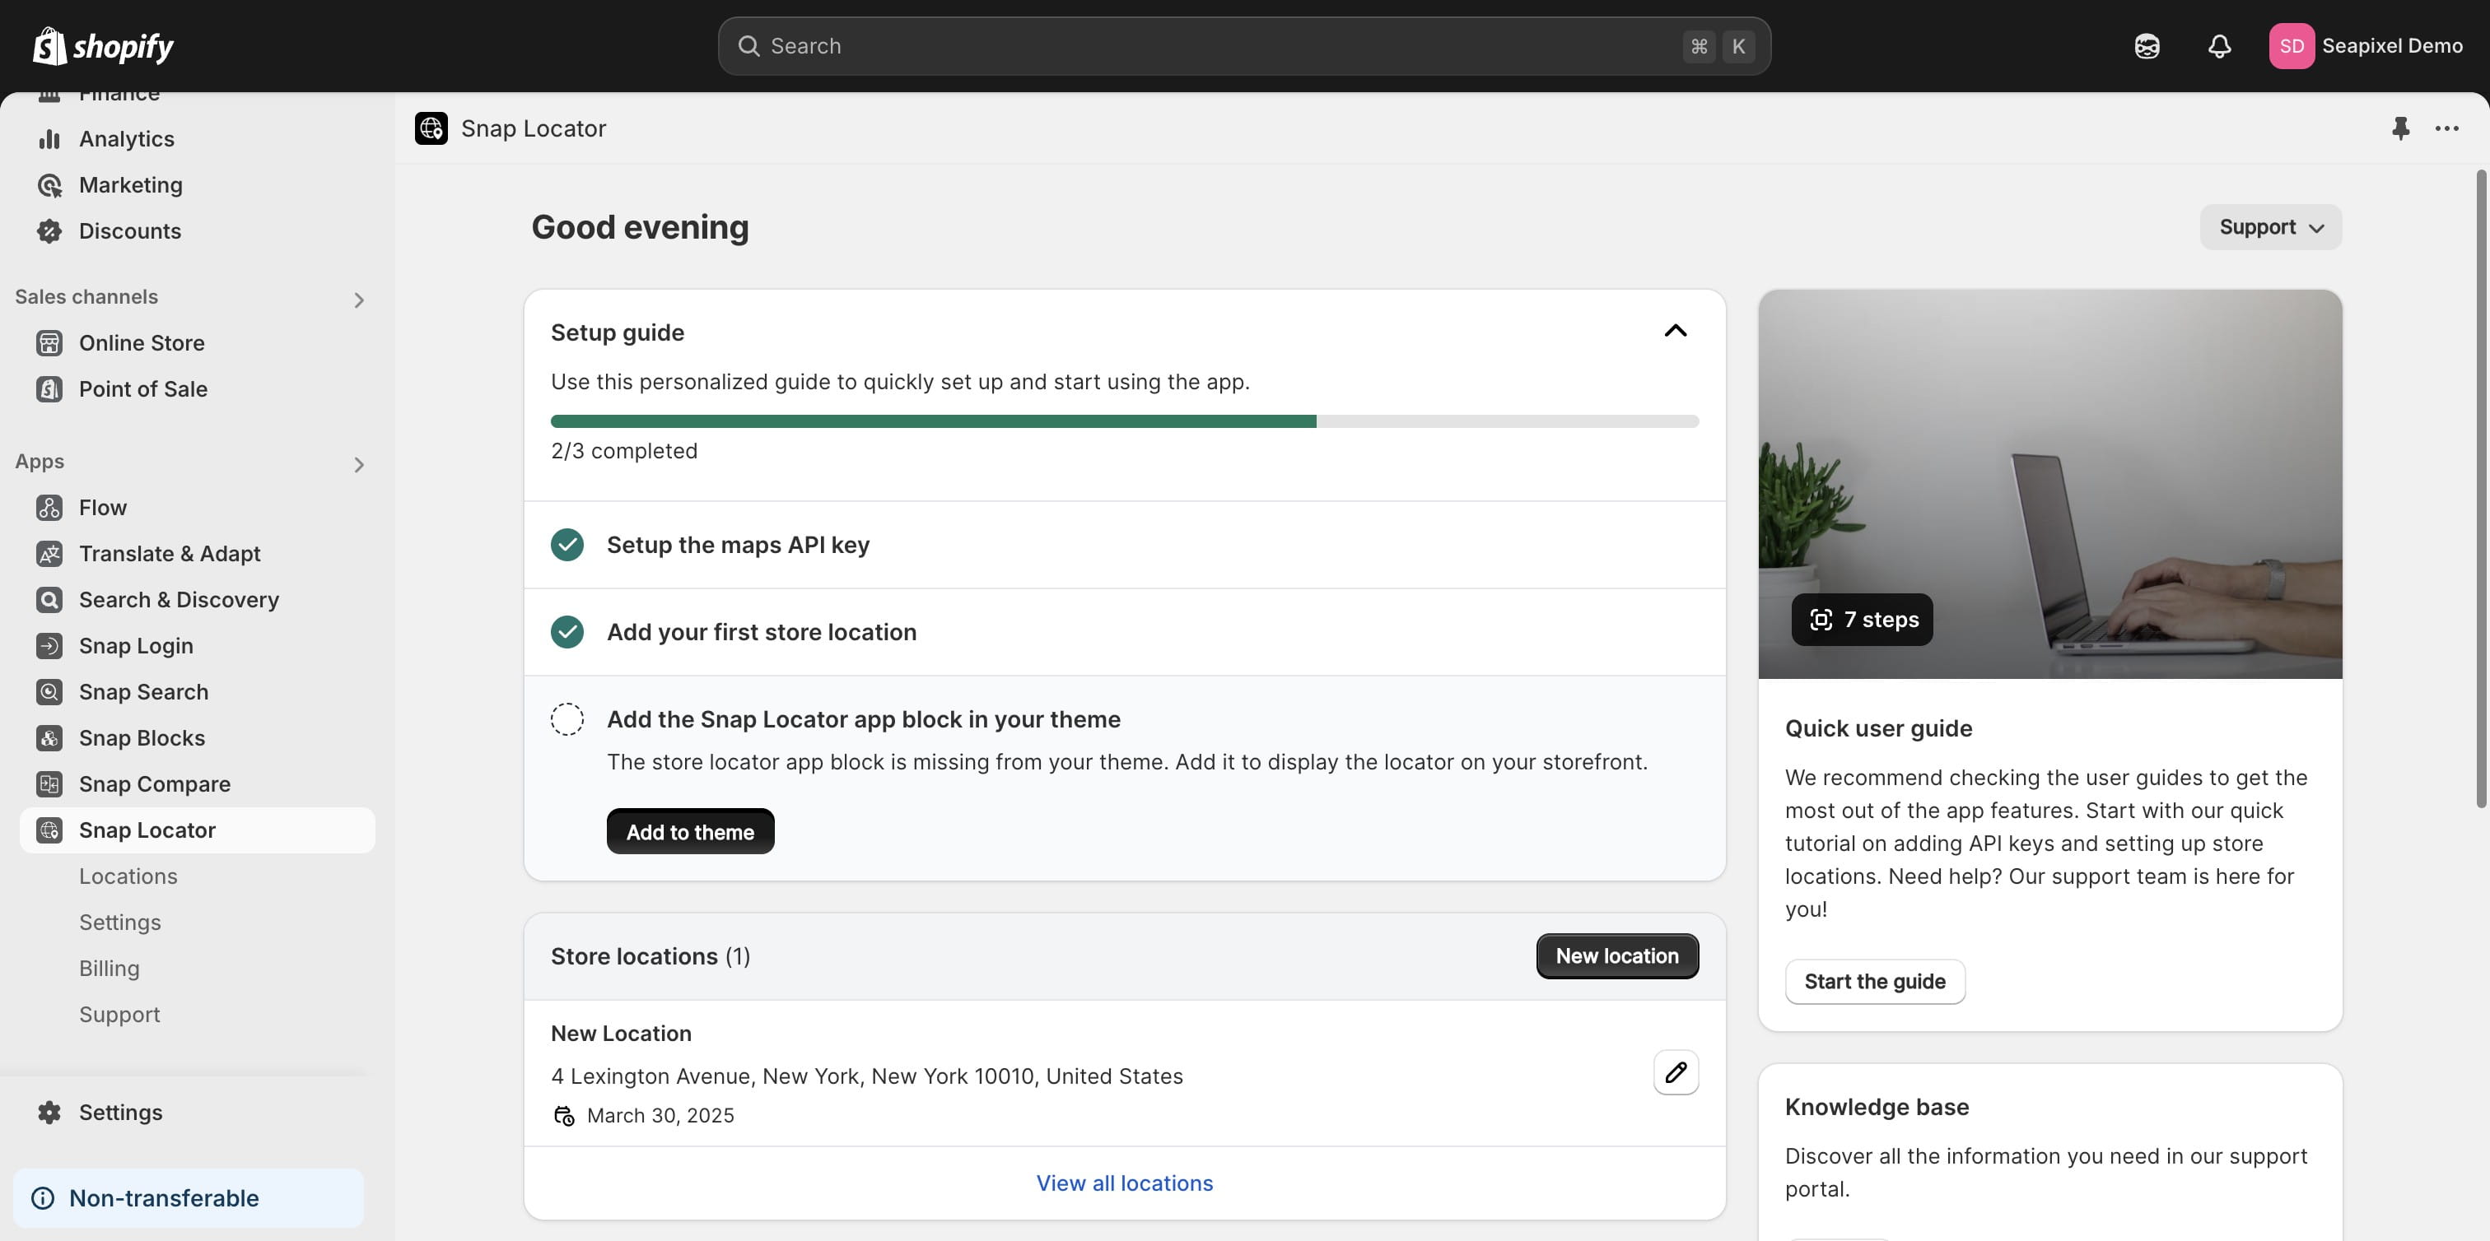Image resolution: width=2490 pixels, height=1241 pixels.
Task: Toggle the completed first store location step
Action: [567, 631]
